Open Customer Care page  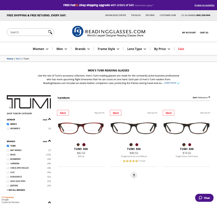tap(168, 15)
